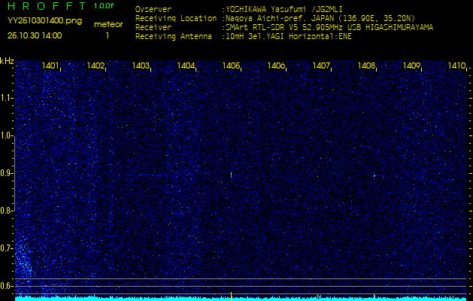Screen dimensions: 473x301
Task: Click the file name YY2510301400.png
Action: pos(44,21)
